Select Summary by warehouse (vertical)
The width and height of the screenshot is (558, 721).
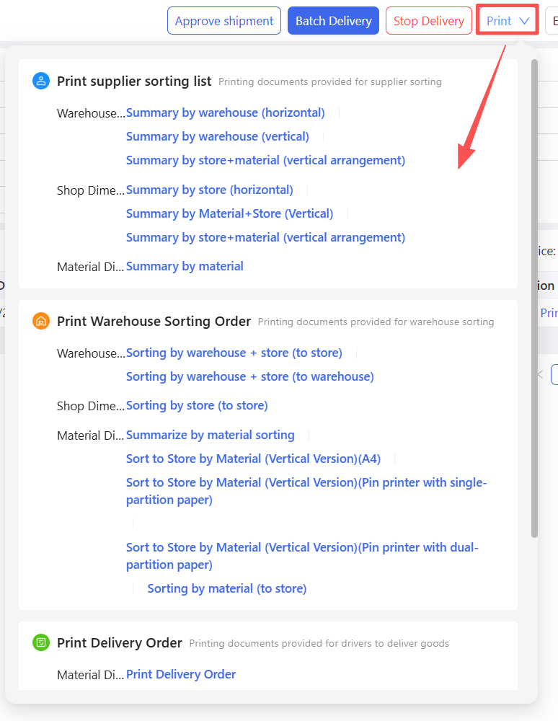[x=217, y=136]
